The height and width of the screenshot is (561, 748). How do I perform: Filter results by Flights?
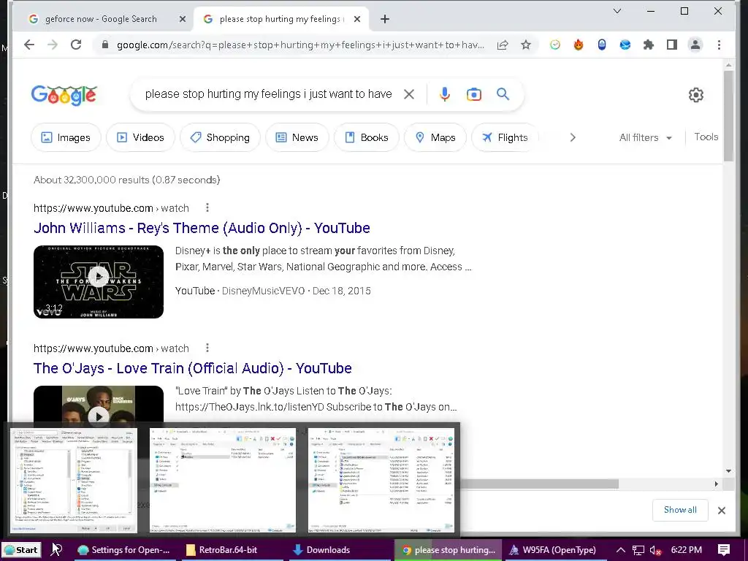click(505, 137)
